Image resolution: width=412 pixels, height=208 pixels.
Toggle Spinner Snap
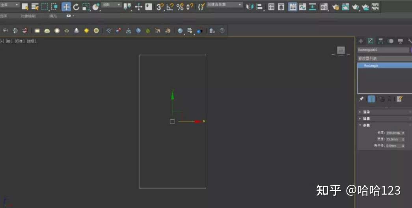(x=190, y=7)
